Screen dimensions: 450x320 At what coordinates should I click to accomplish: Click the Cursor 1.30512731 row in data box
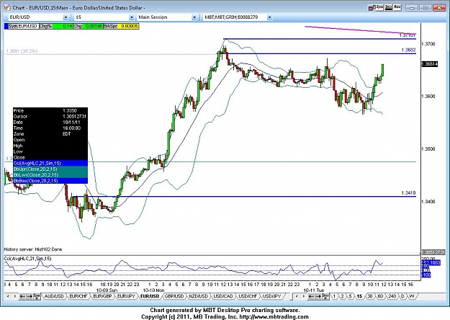click(x=50, y=116)
